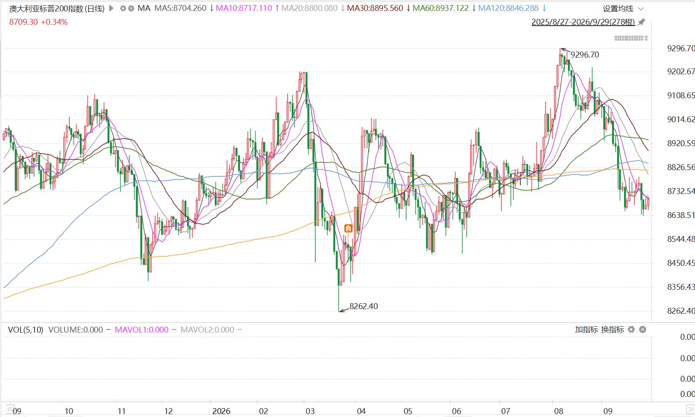Pin the date range with the pushpin icon
Image resolution: width=695 pixels, height=417 pixels.
642,22
